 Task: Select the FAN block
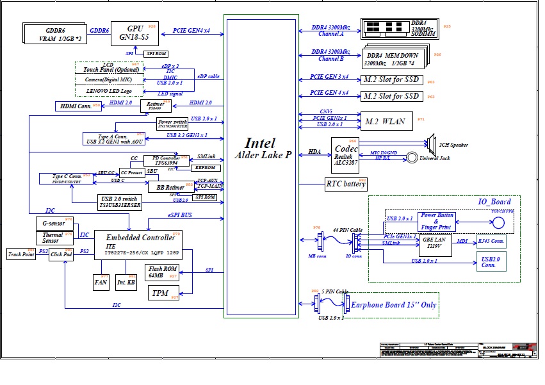[101, 283]
